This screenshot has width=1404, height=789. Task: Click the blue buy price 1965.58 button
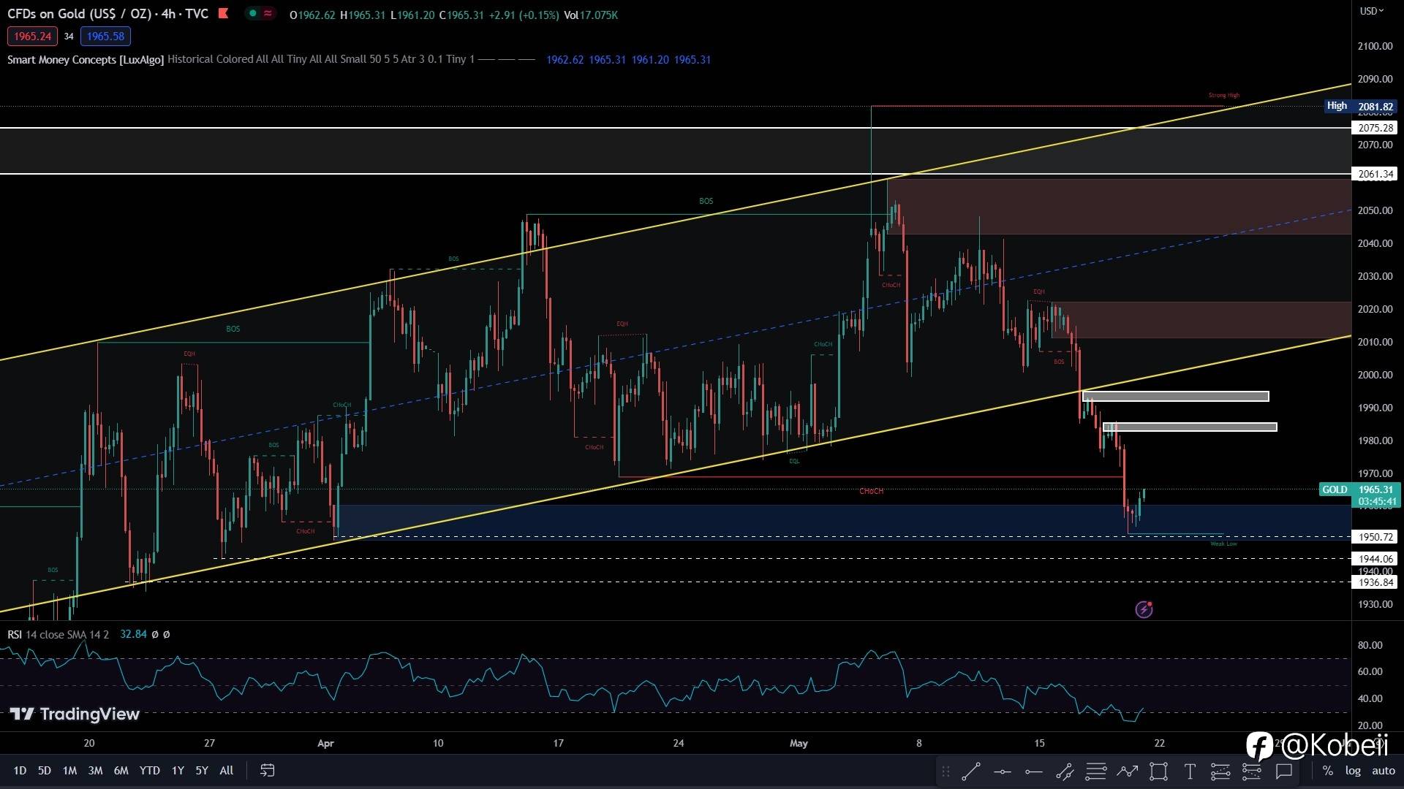coord(105,36)
